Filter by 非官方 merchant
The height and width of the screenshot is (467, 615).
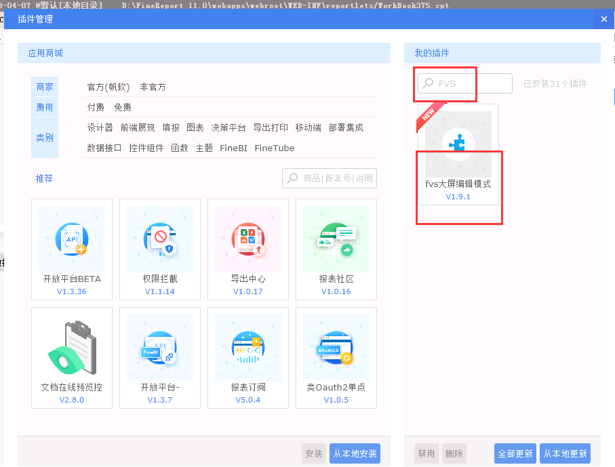[x=153, y=87]
